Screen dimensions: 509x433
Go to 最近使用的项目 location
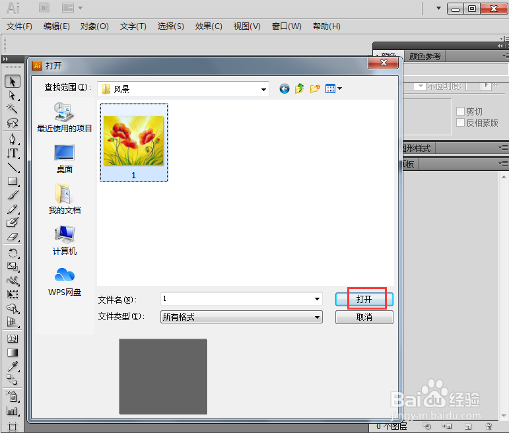(64, 117)
